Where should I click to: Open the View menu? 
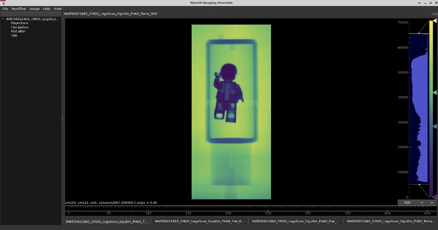pyautogui.click(x=57, y=9)
